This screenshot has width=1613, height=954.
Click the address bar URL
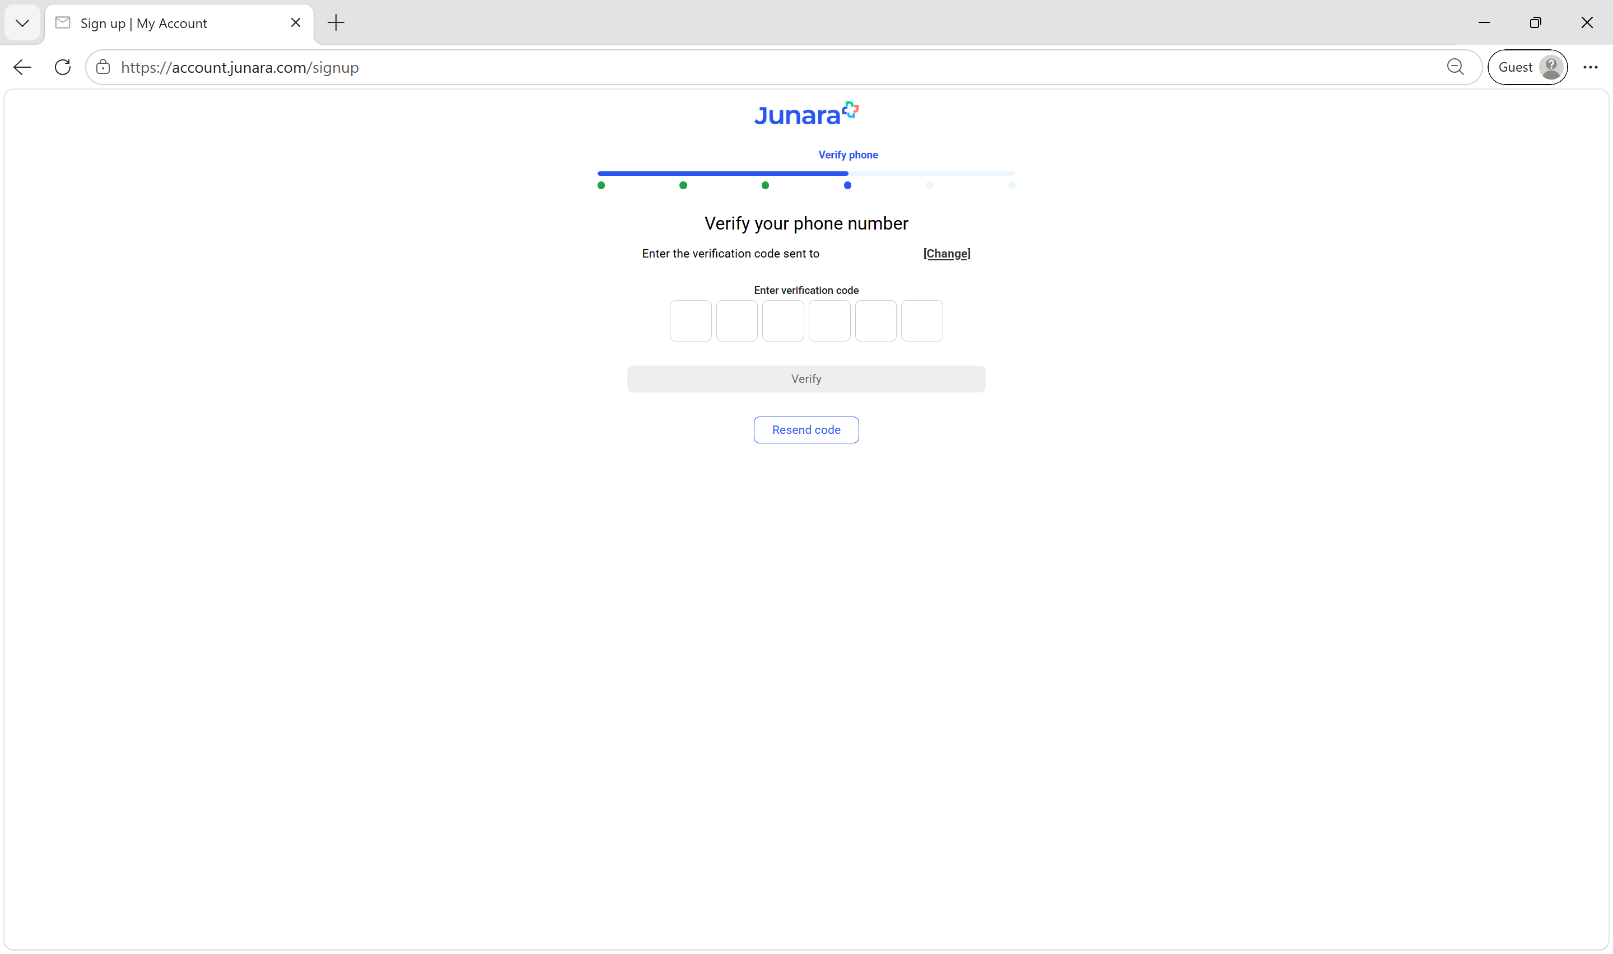pyautogui.click(x=240, y=68)
